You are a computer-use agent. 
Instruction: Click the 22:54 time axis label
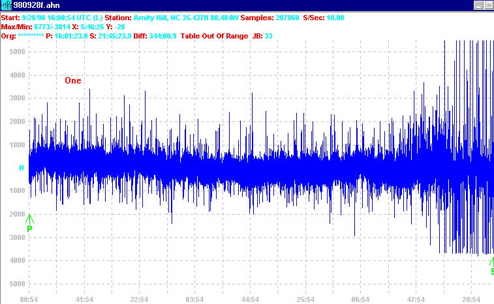point(139,299)
